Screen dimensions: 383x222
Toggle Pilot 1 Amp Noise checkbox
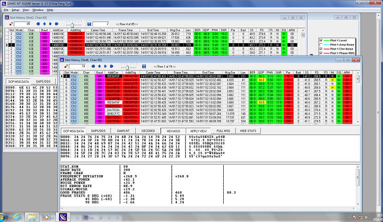pyautogui.click(x=321, y=45)
